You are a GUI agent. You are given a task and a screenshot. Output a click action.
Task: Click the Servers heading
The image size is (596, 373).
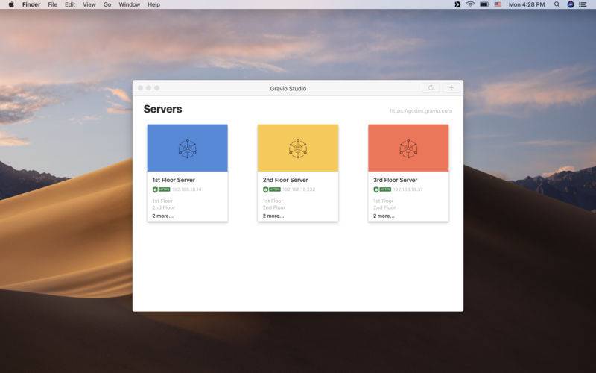pyautogui.click(x=162, y=109)
